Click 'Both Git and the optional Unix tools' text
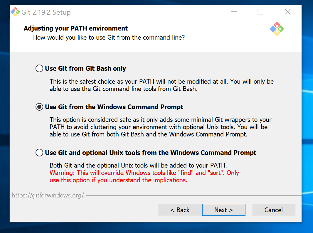This screenshot has height=233, width=313. click(138, 166)
